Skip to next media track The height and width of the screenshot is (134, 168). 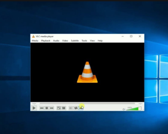coord(52,108)
